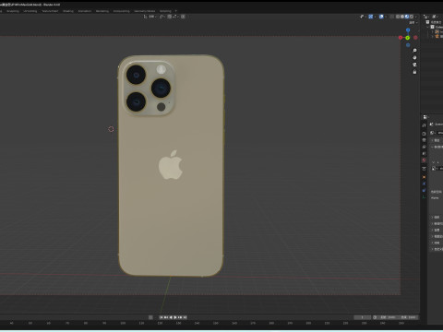Open the orange Object properties tab
This screenshot has width=443, height=332.
424,177
